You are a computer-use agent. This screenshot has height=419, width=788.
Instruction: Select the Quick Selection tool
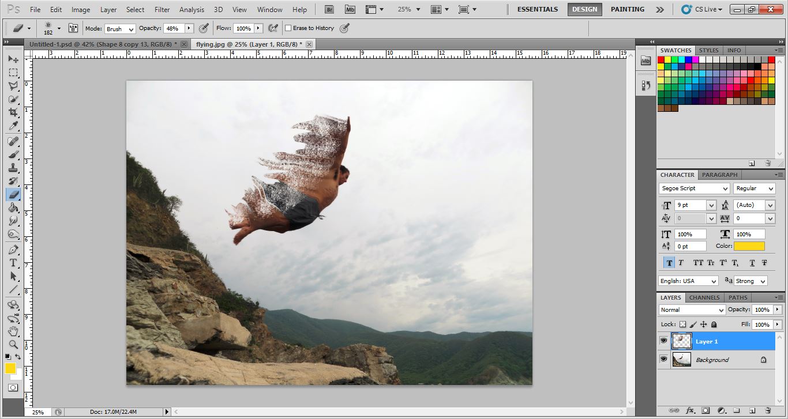pos(13,99)
